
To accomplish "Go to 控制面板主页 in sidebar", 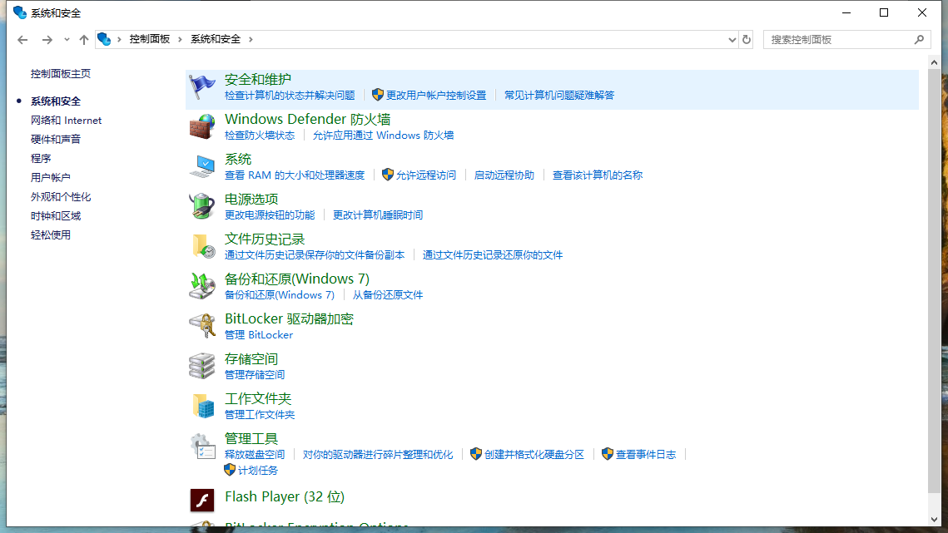I will (61, 74).
